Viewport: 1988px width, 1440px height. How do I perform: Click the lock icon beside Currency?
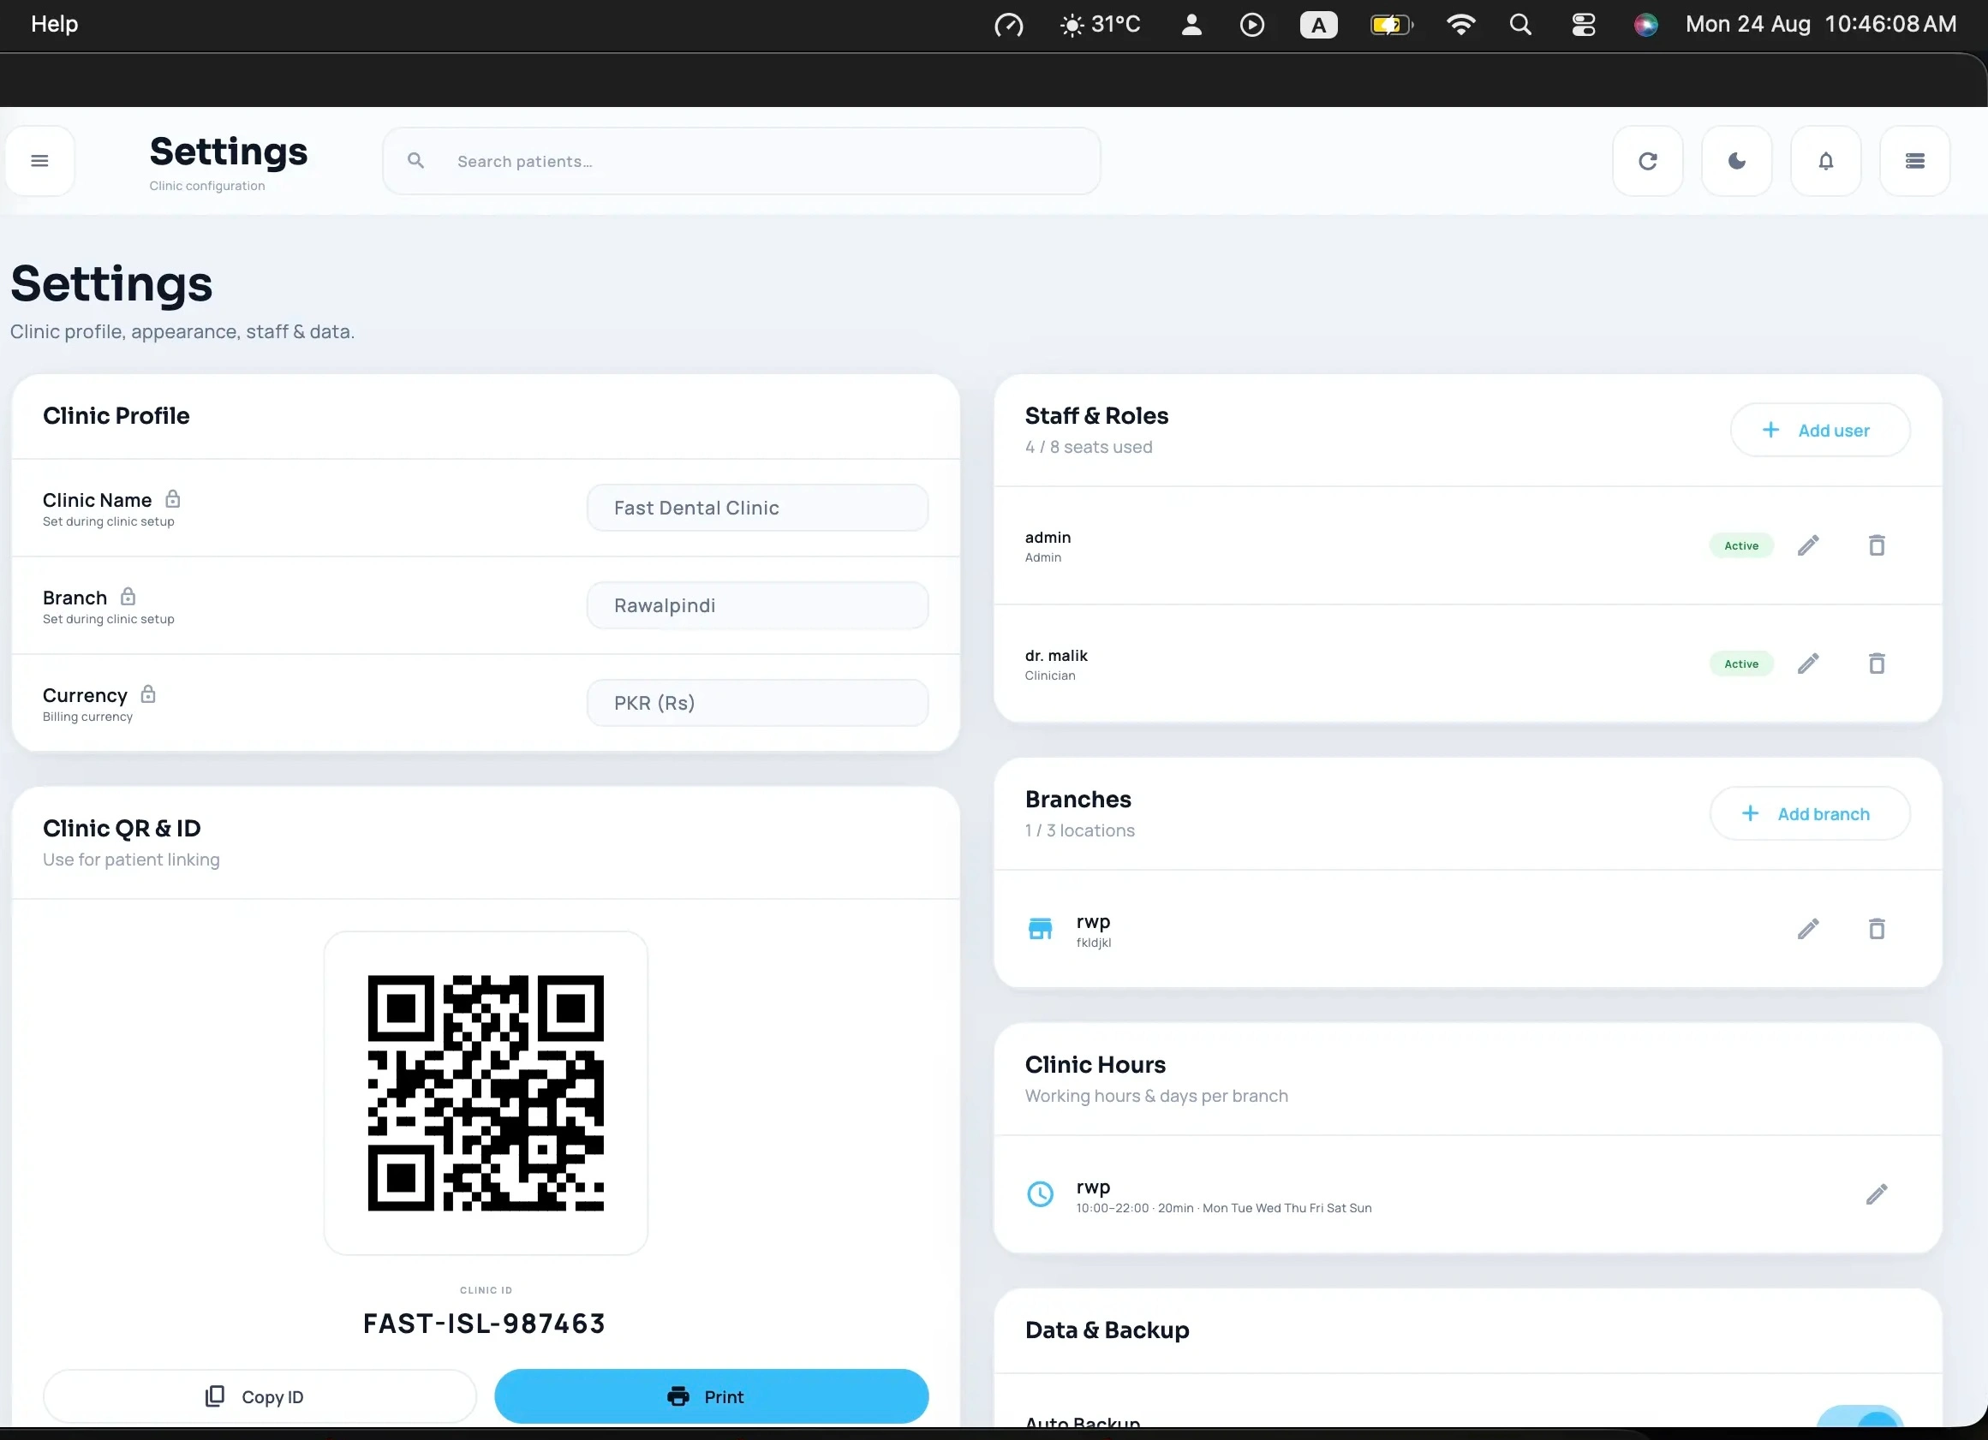(x=148, y=694)
